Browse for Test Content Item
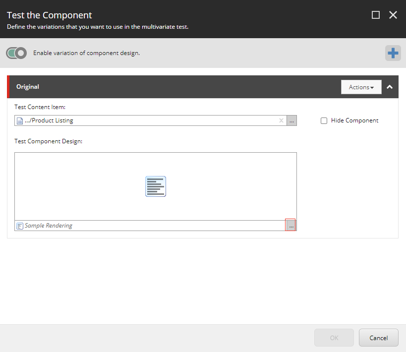The width and height of the screenshot is (406, 352). point(291,120)
